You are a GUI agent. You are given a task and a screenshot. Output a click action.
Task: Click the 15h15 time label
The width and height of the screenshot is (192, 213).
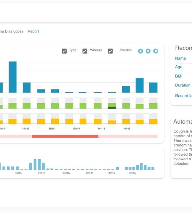[51, 128]
